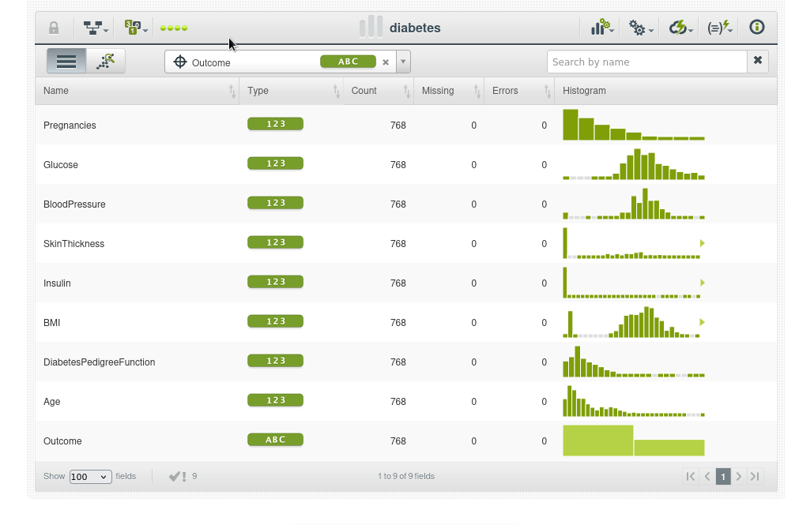Click the lock privacy icon
Image resolution: width=799 pixels, height=525 pixels.
tap(54, 28)
